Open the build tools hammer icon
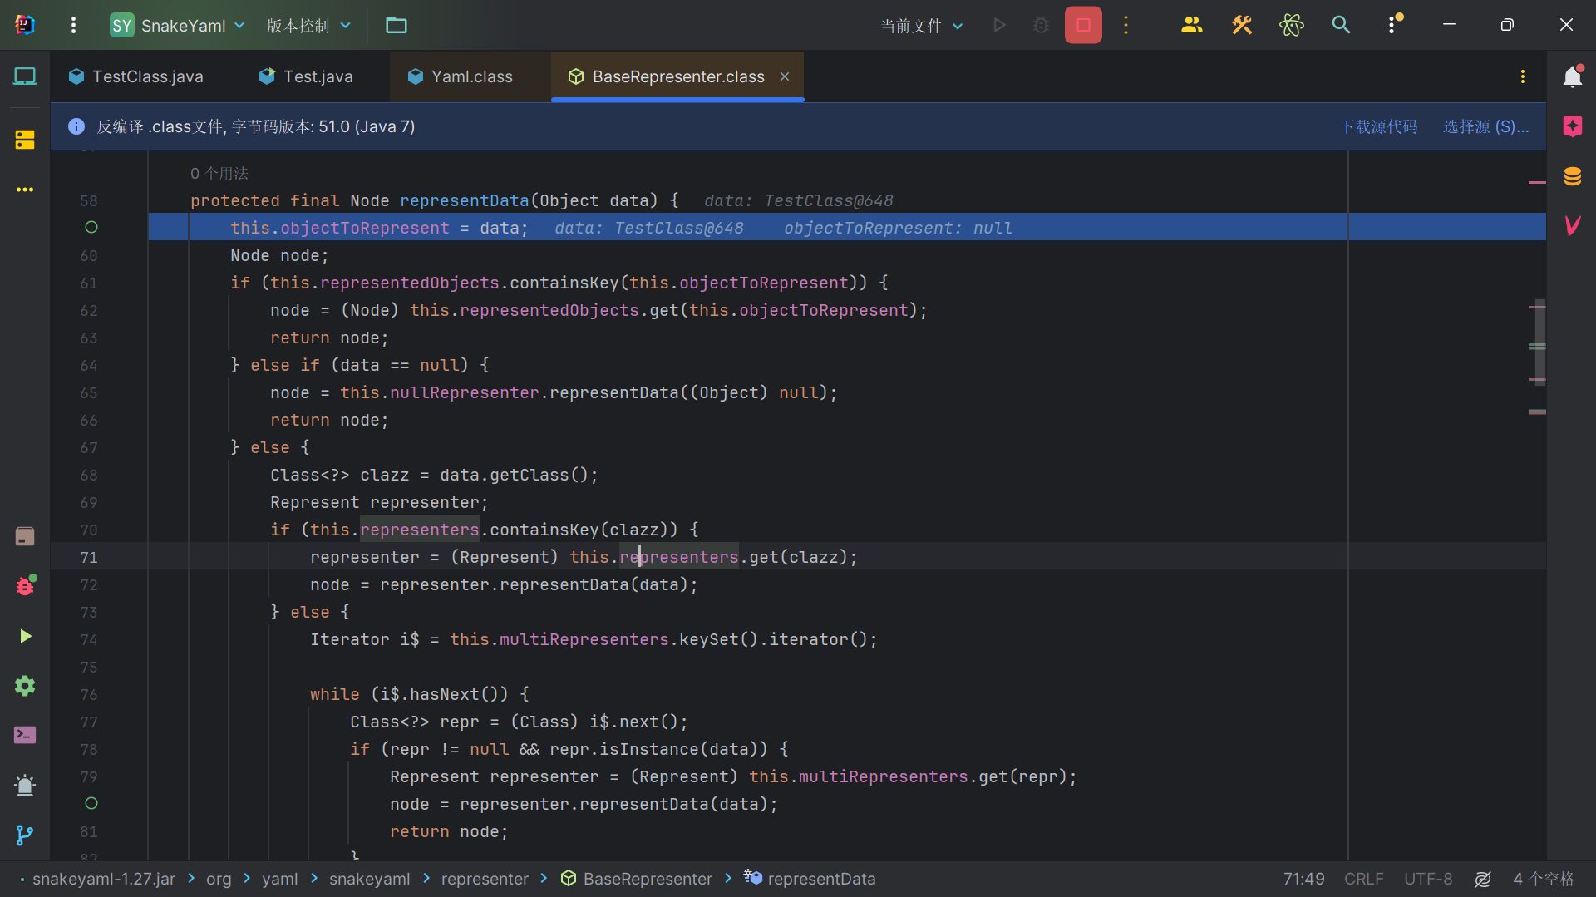Image resolution: width=1596 pixels, height=897 pixels. point(1241,25)
